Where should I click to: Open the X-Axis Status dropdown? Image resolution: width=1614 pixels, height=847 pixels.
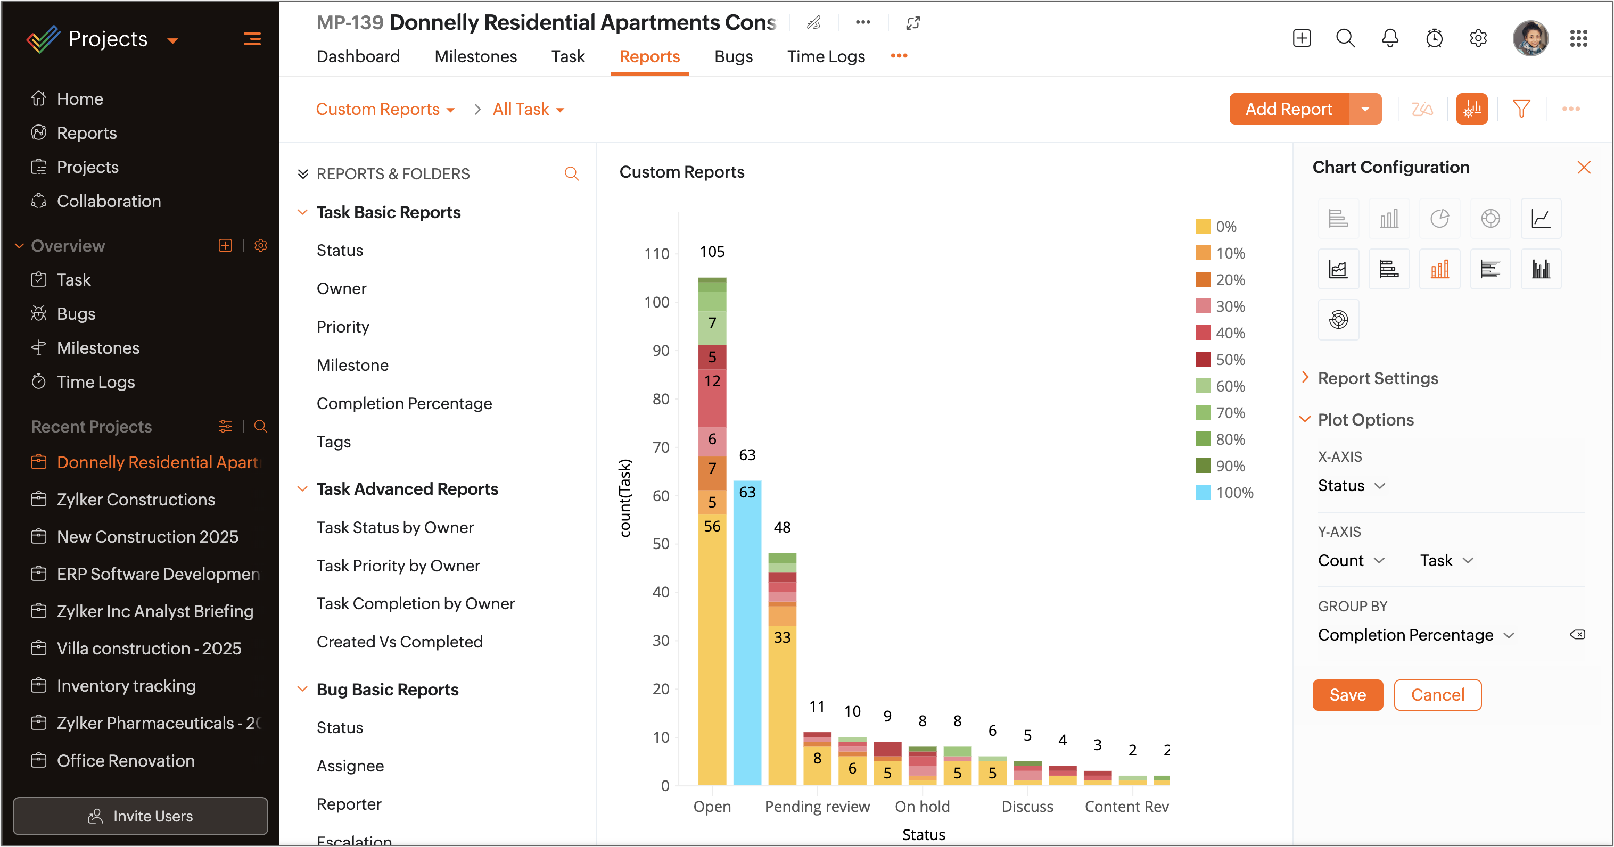pos(1351,486)
